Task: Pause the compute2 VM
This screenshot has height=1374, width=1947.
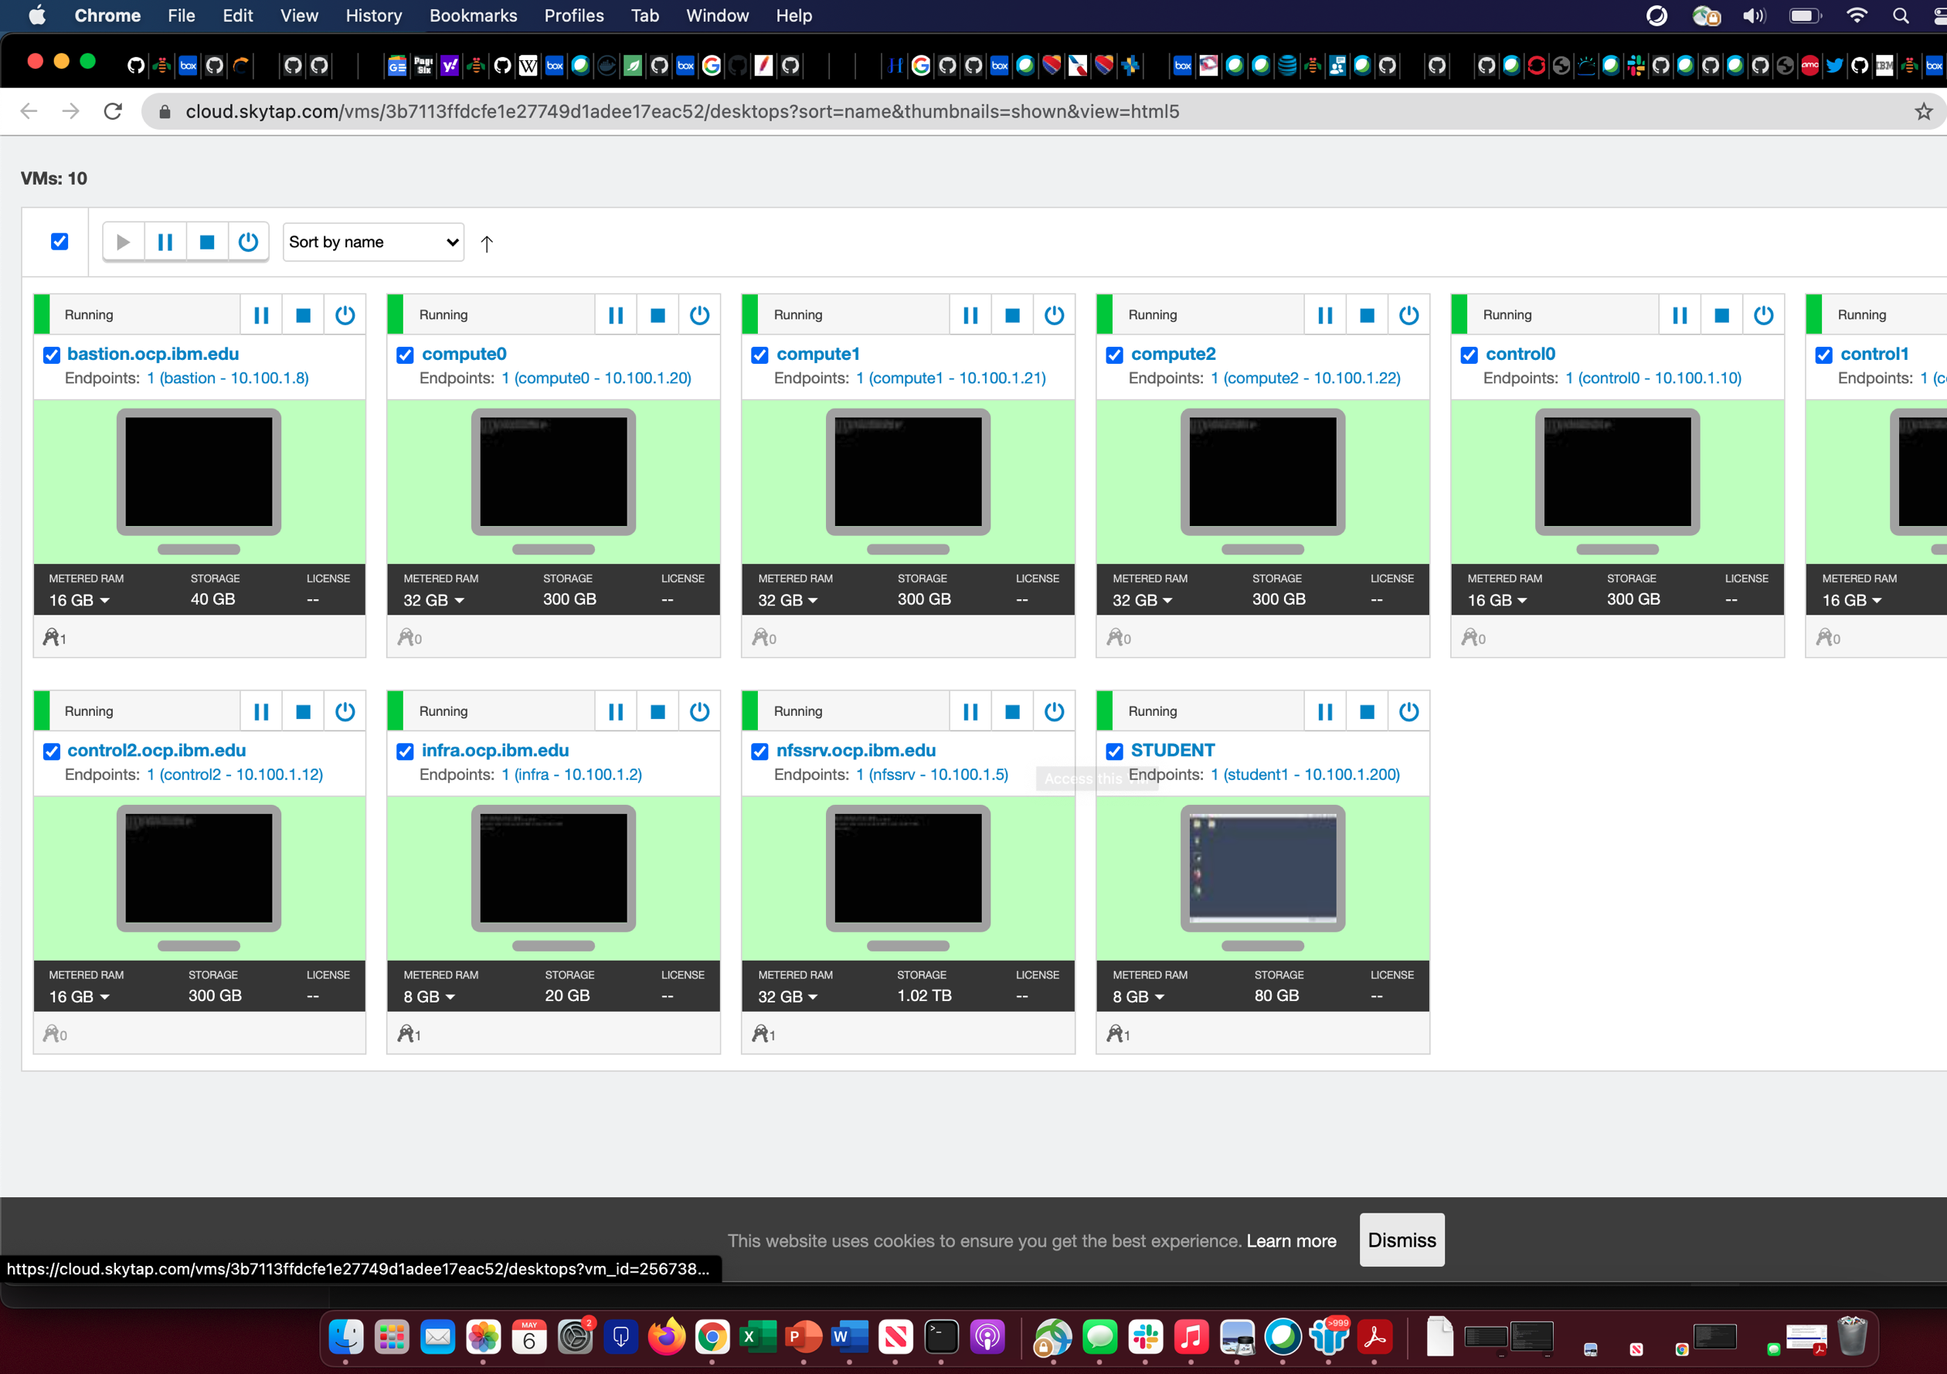Action: click(1324, 315)
